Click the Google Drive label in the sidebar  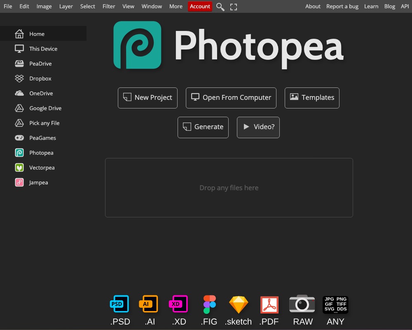point(45,108)
